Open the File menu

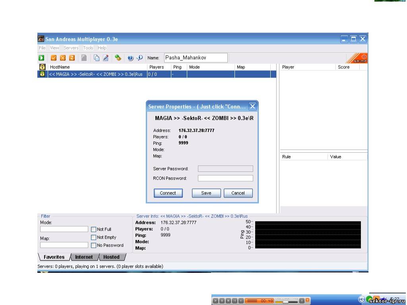pos(42,48)
